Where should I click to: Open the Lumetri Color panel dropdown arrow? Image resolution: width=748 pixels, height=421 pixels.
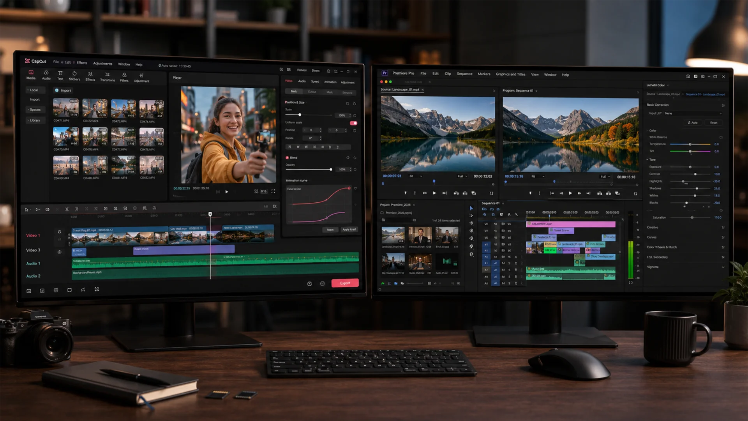click(668, 85)
